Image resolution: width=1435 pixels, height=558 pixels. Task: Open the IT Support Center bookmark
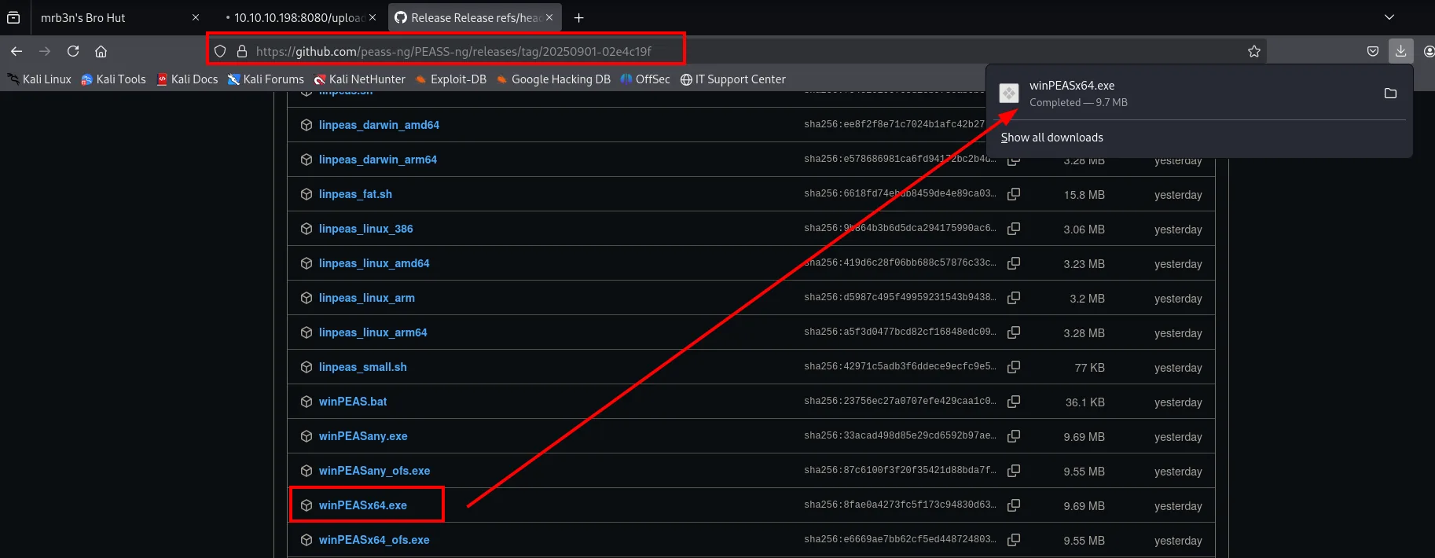click(732, 79)
